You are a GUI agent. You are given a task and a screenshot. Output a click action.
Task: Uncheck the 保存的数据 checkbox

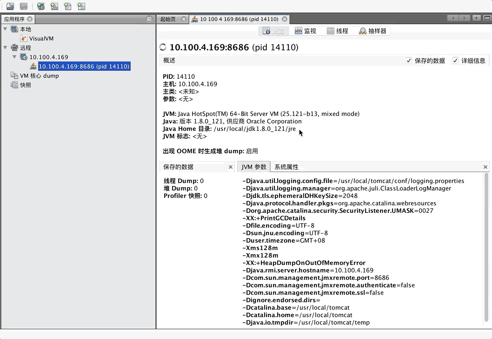(x=408, y=61)
